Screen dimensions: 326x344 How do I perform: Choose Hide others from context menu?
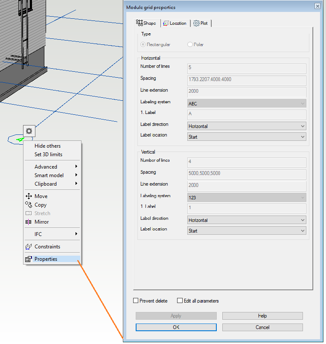click(x=47, y=146)
